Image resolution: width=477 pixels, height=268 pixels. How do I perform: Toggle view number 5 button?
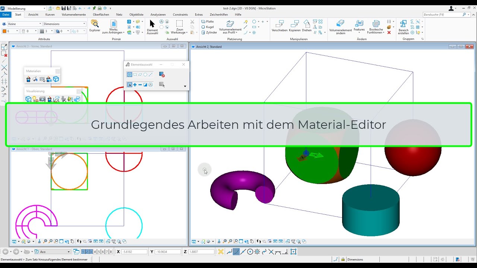99,252
